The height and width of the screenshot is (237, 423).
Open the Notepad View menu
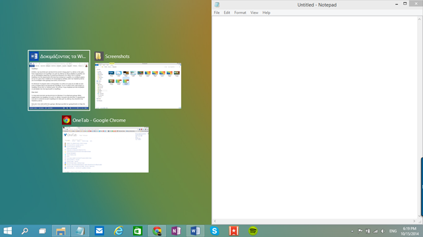[x=254, y=13]
